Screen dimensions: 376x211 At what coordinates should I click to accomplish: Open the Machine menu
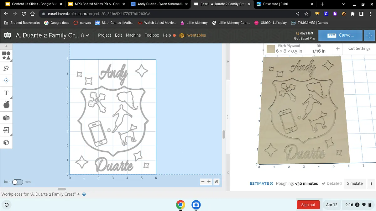click(133, 35)
